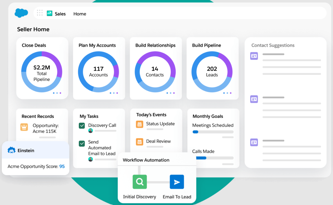Click the Plan My Accounts donut chart
The width and height of the screenshot is (333, 205).
(x=99, y=72)
